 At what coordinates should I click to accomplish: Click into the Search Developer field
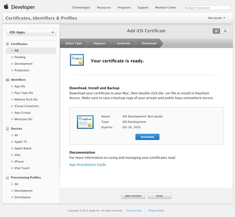[x=207, y=8]
